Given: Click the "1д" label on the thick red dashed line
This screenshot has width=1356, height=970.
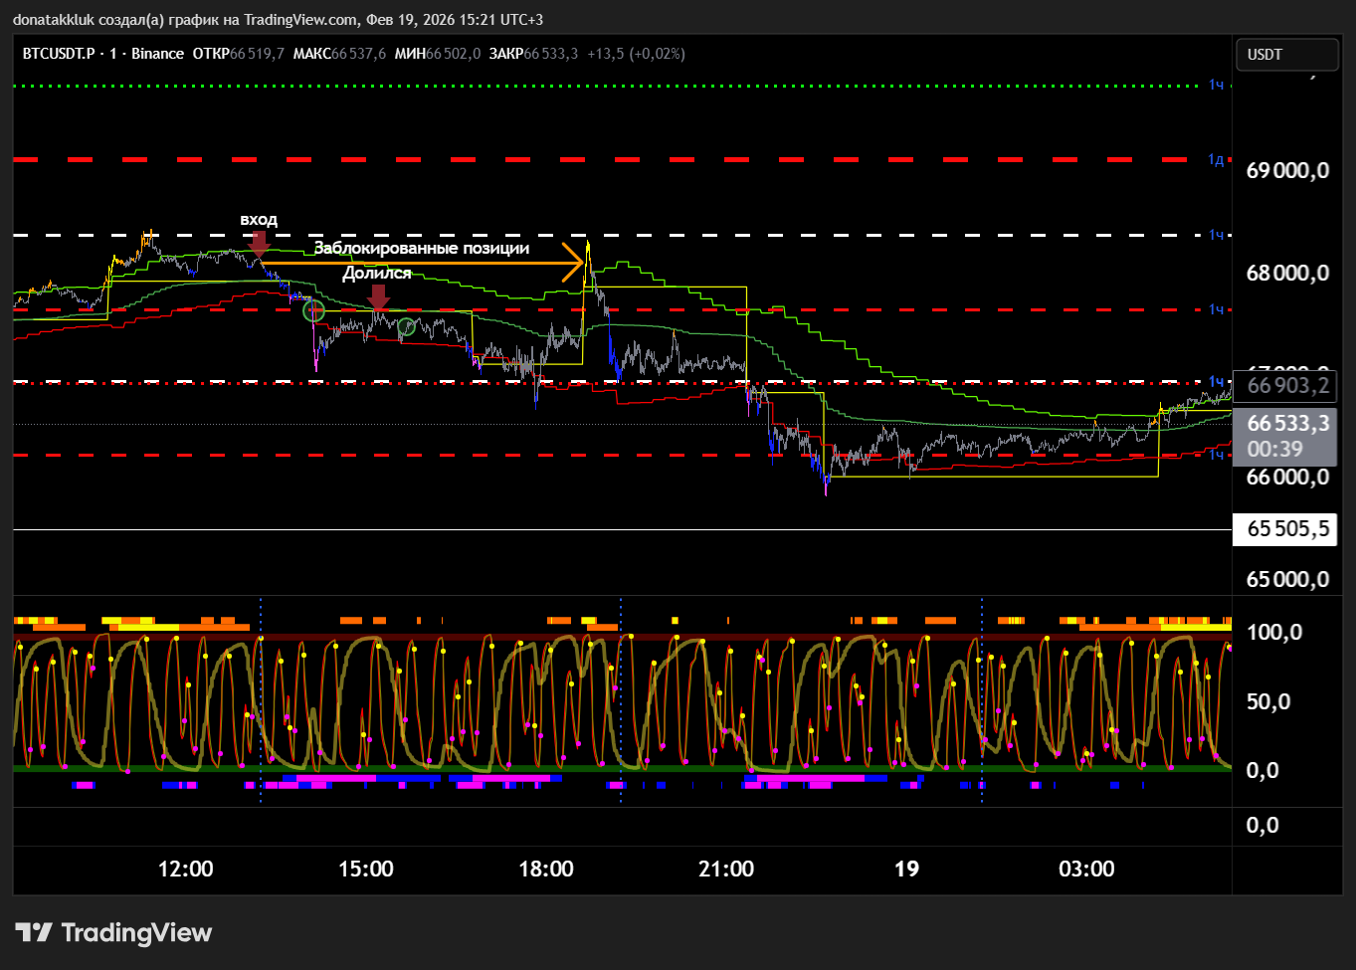Looking at the screenshot, I should [1216, 159].
